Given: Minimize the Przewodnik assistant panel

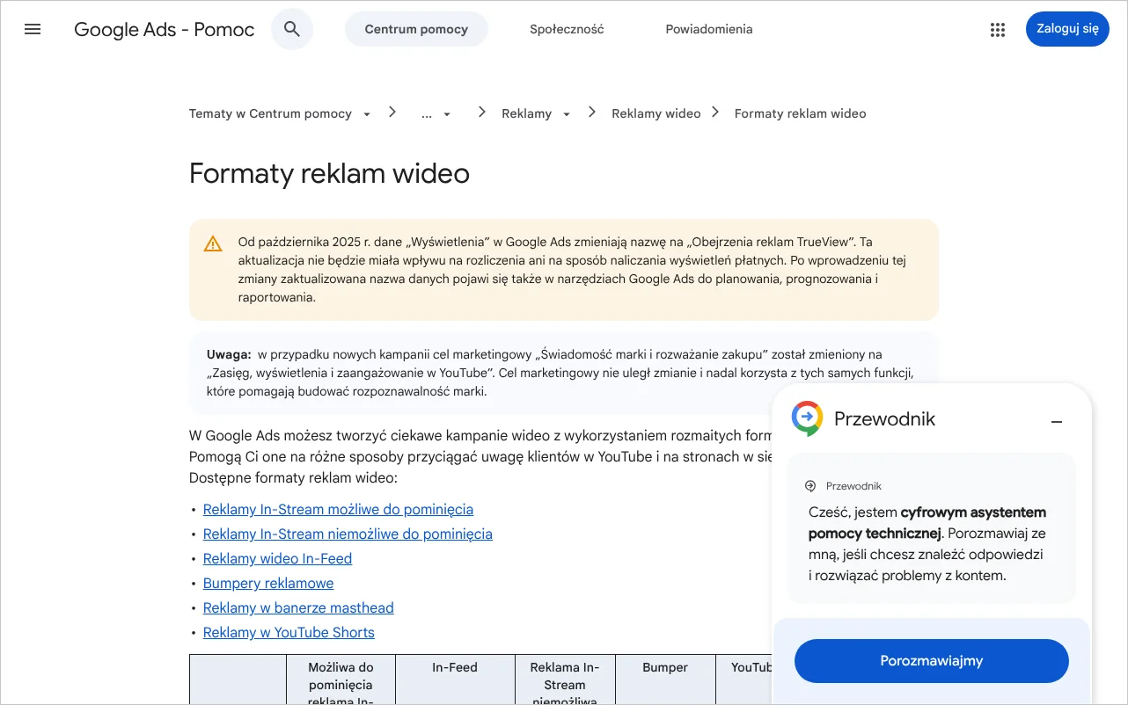Looking at the screenshot, I should click(x=1057, y=422).
